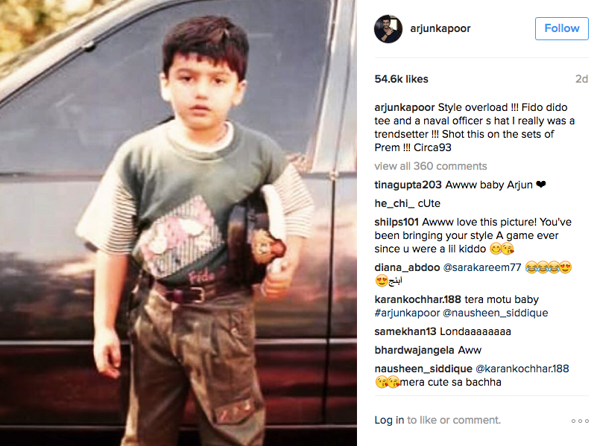Open nausheen_siddique commenter profile
The height and width of the screenshot is (446, 594).
423,369
